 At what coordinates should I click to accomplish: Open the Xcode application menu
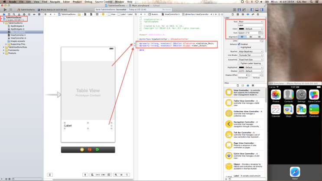pyautogui.click(x=13, y=2)
